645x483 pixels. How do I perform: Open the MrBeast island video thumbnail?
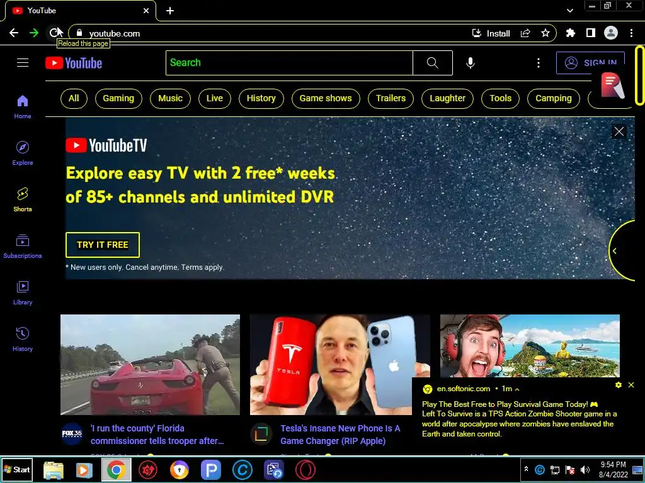pyautogui.click(x=530, y=346)
